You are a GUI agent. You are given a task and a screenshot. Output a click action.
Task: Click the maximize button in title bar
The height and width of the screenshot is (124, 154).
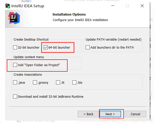click(127, 6)
